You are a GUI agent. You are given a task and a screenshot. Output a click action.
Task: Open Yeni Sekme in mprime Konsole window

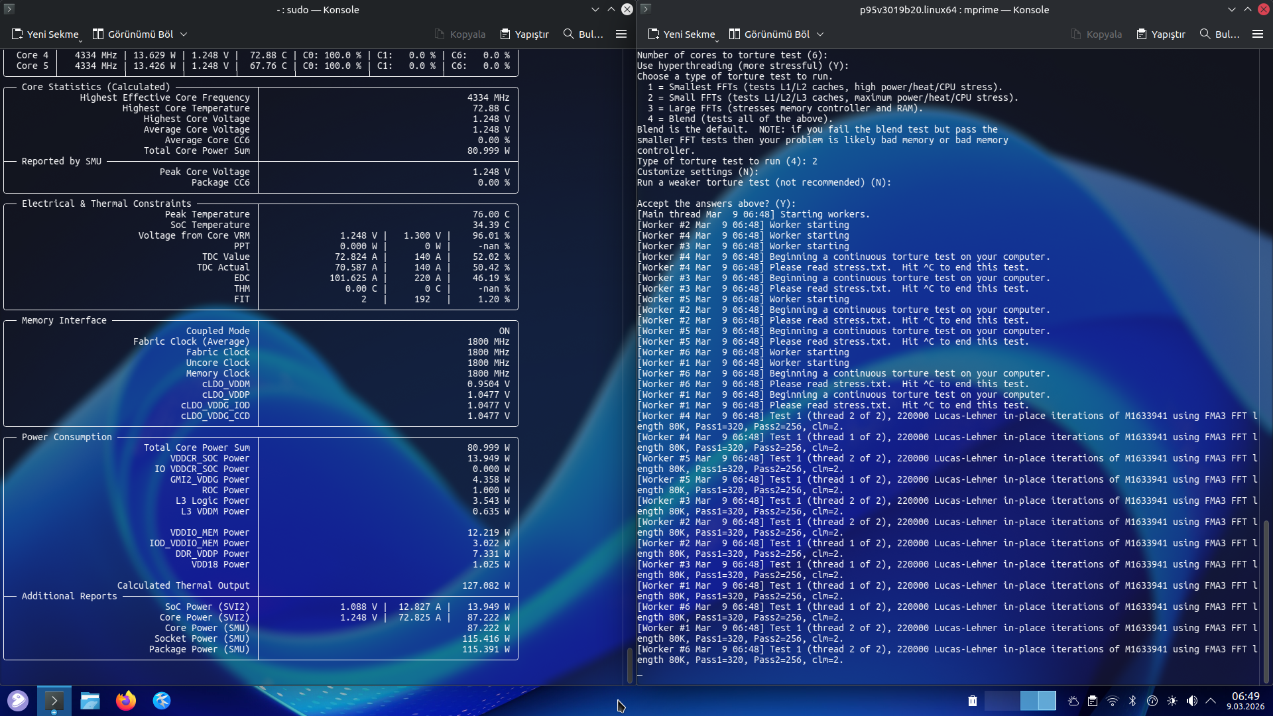tap(682, 34)
